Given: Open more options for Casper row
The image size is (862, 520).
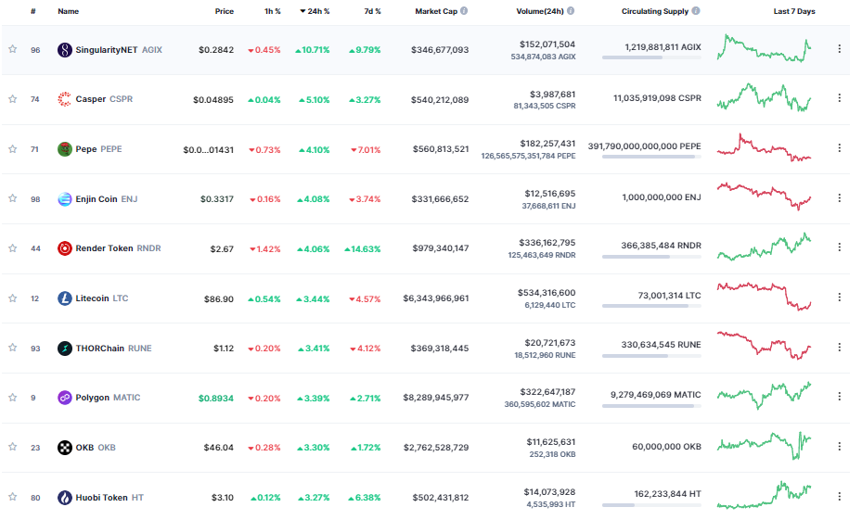Looking at the screenshot, I should click(840, 97).
